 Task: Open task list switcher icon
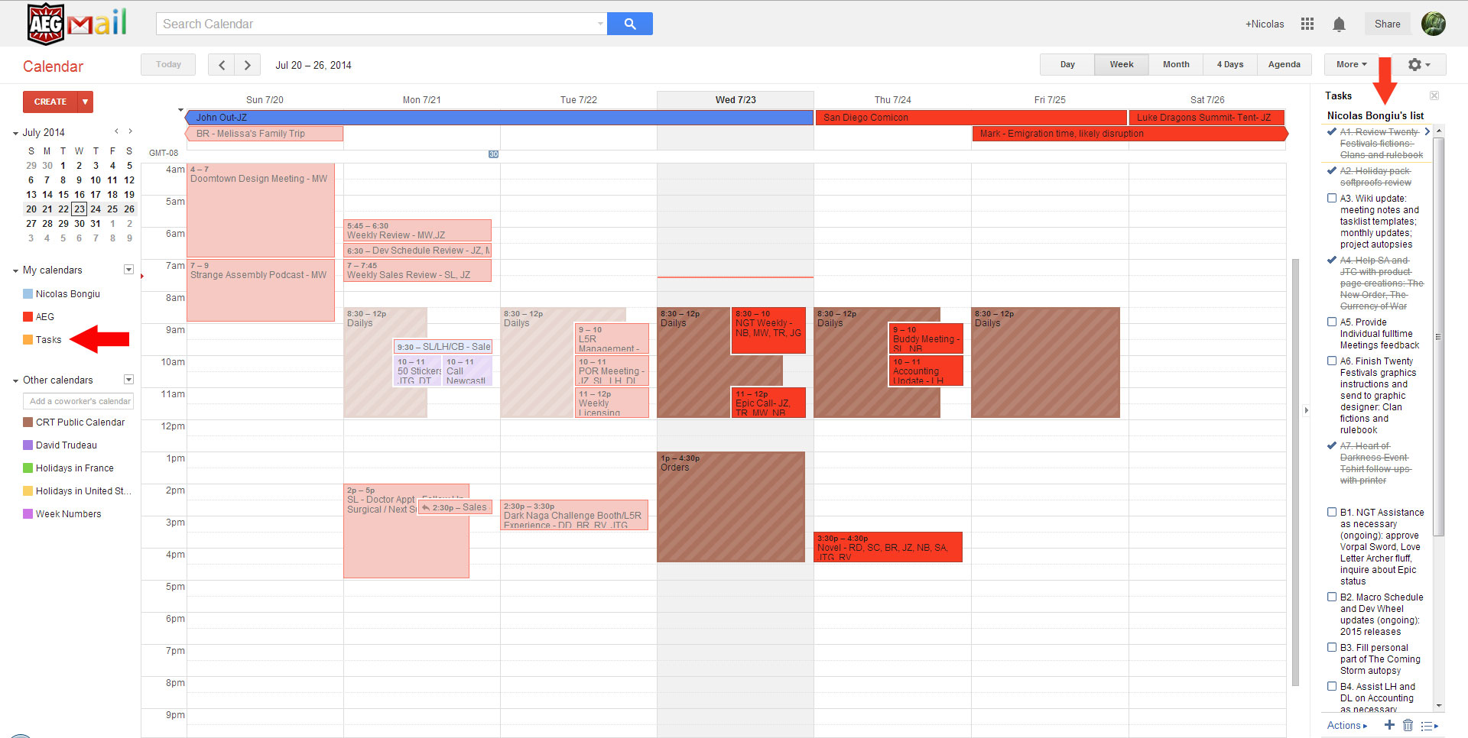point(1429,726)
